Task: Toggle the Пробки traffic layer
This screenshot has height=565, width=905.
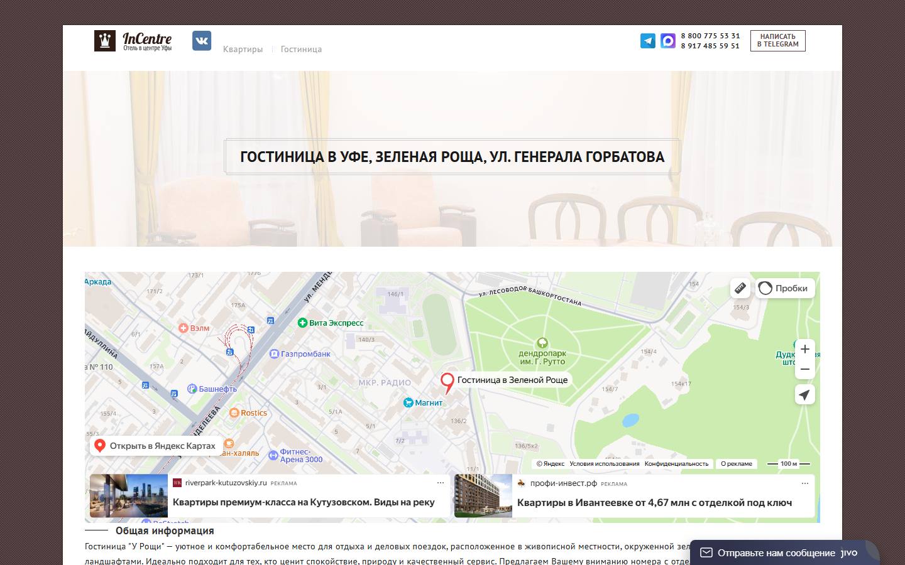Action: coord(785,288)
